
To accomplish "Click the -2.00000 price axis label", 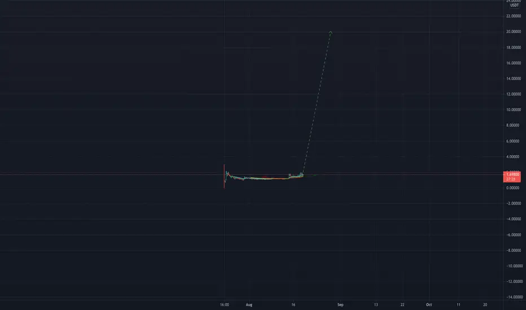I will click(x=514, y=203).
